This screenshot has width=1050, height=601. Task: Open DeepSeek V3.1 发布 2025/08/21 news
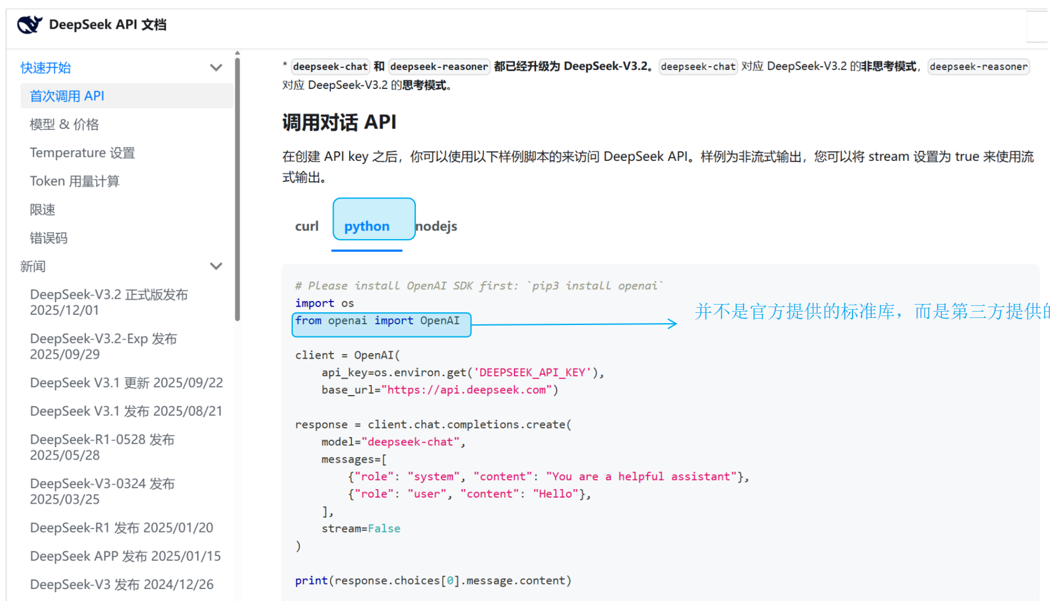(126, 411)
